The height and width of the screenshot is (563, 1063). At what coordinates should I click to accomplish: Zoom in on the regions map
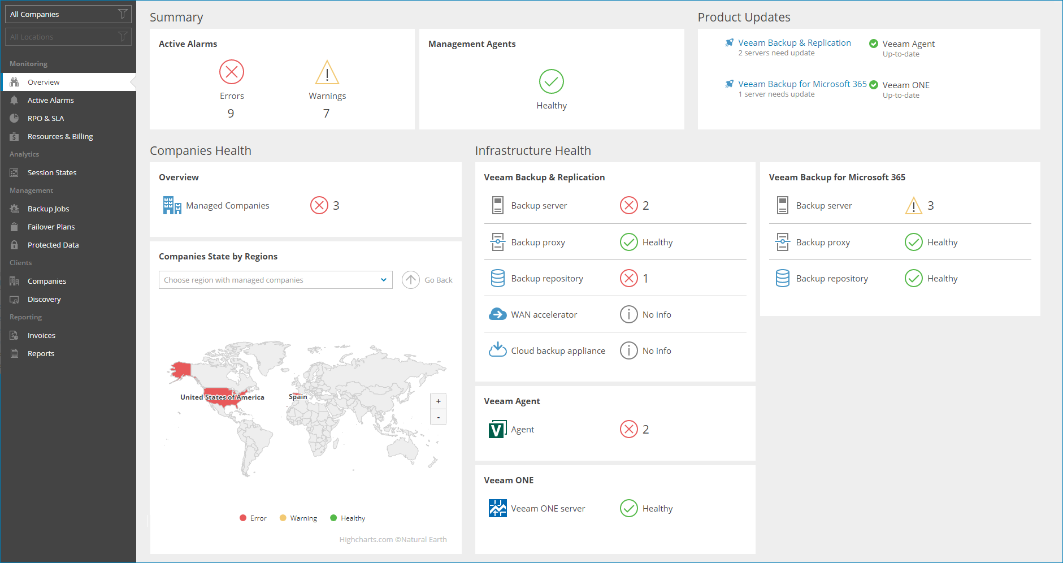click(x=438, y=401)
